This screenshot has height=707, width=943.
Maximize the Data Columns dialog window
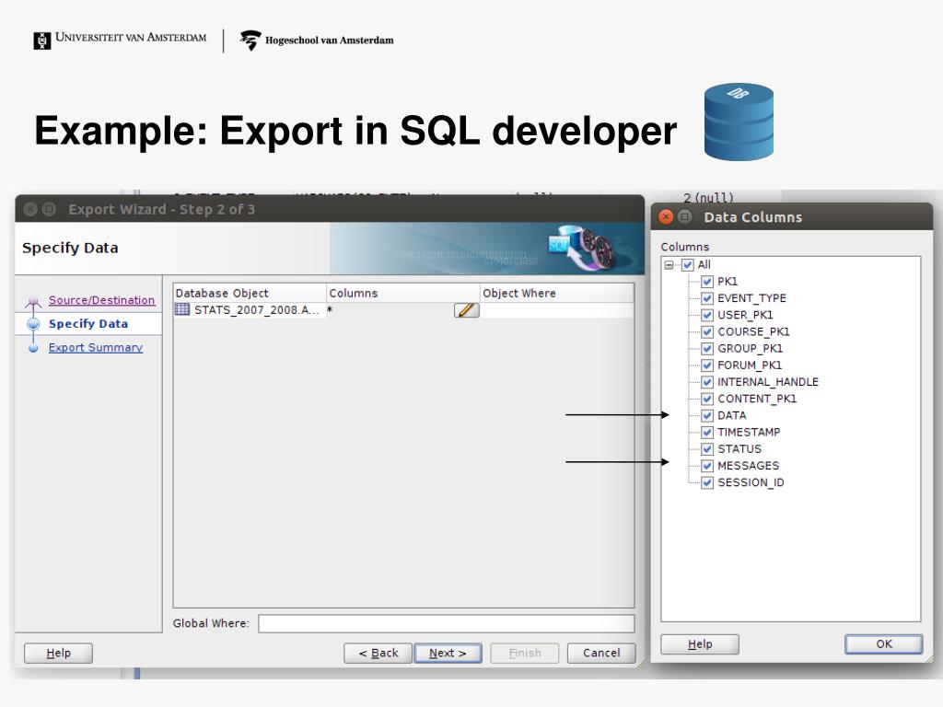[684, 217]
